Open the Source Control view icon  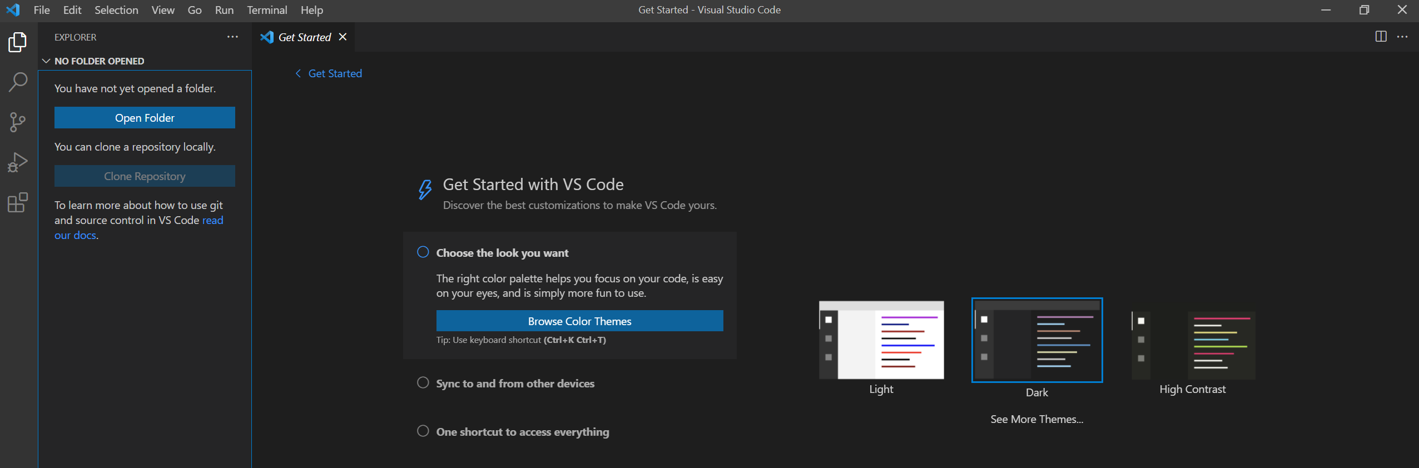point(18,122)
